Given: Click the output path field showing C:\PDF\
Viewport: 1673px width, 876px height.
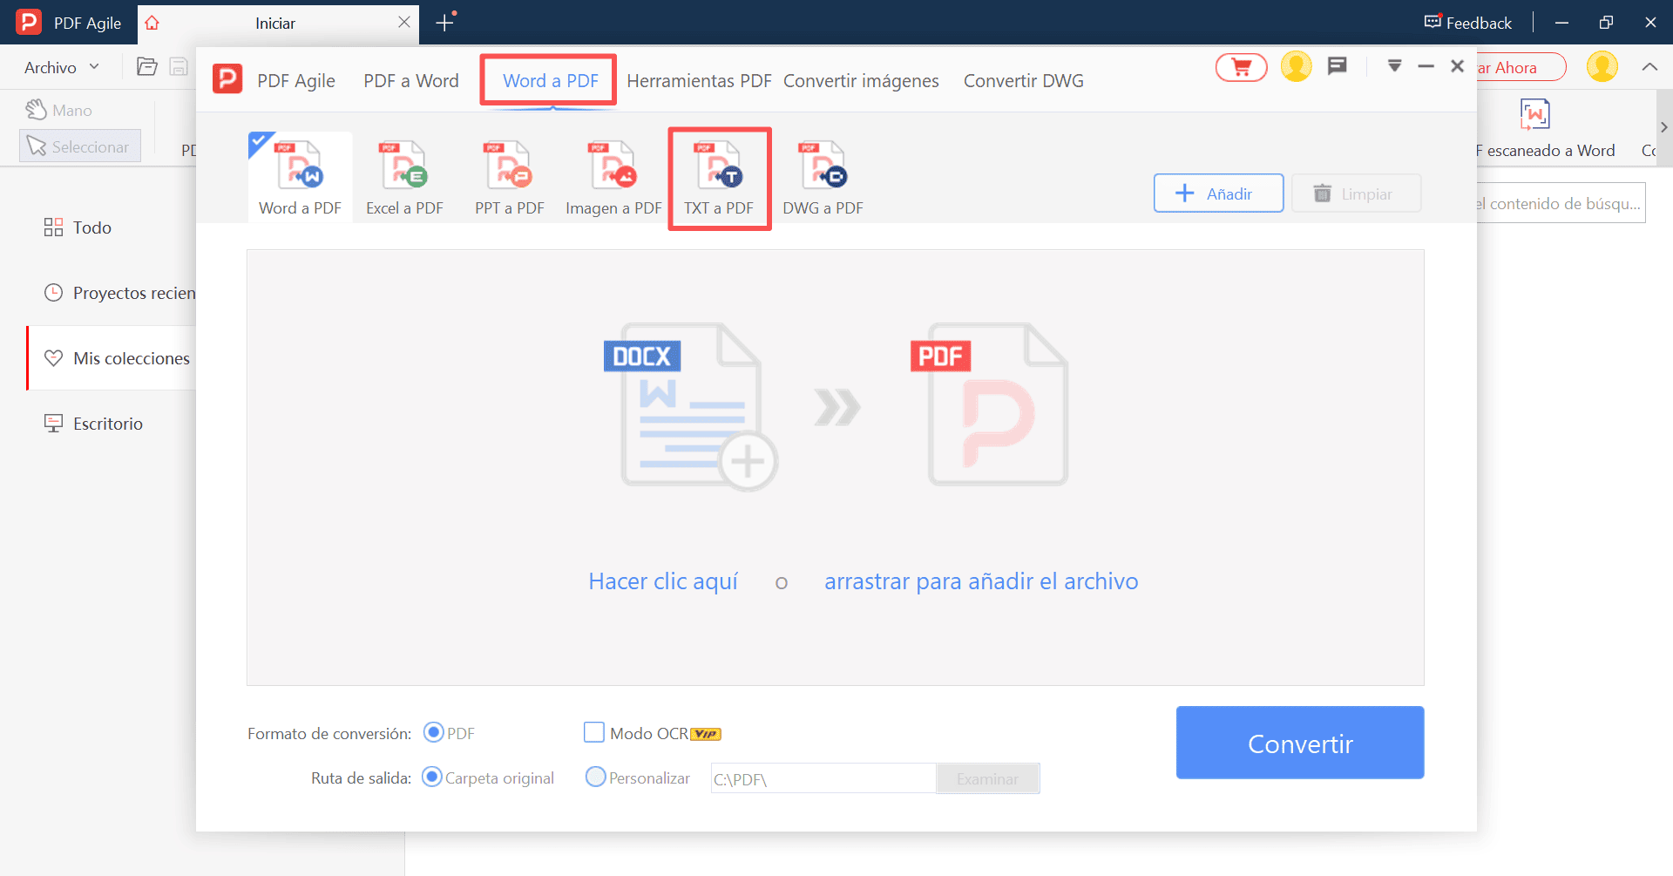Looking at the screenshot, I should (x=823, y=778).
